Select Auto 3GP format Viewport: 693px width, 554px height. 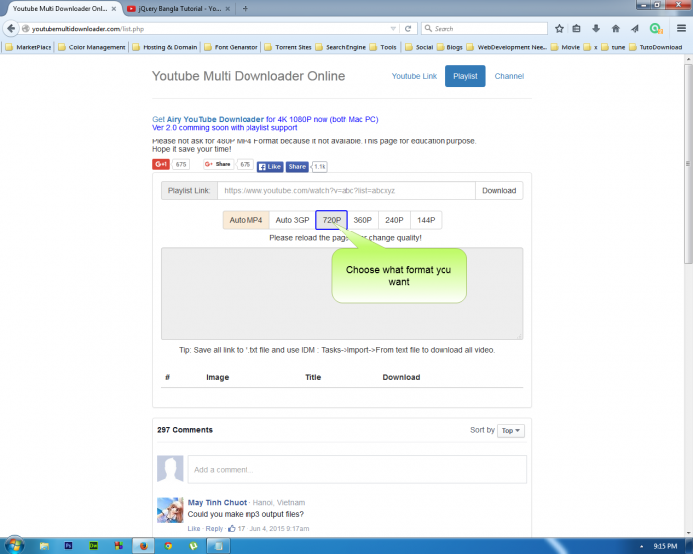pyautogui.click(x=292, y=220)
